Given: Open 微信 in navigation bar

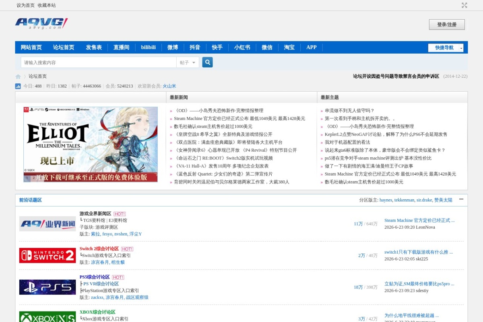Looking at the screenshot, I should click(x=267, y=47).
